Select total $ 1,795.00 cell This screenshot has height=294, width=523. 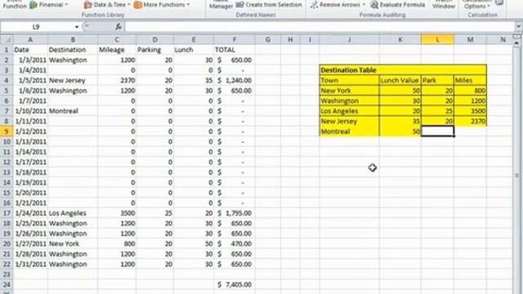click(x=235, y=213)
